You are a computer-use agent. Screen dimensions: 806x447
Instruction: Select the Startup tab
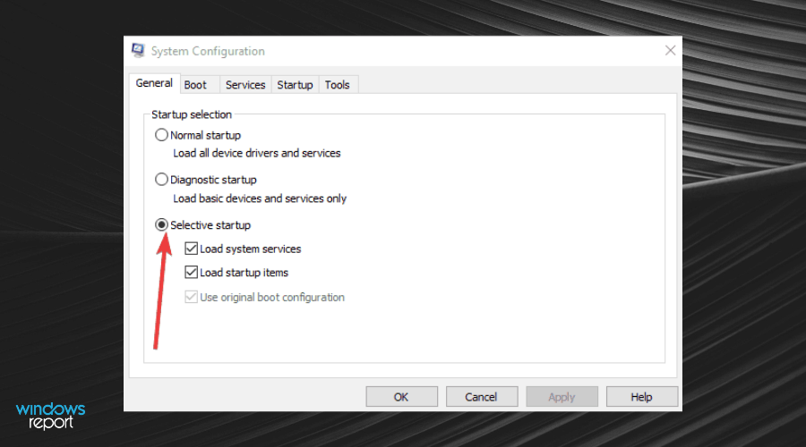point(295,85)
